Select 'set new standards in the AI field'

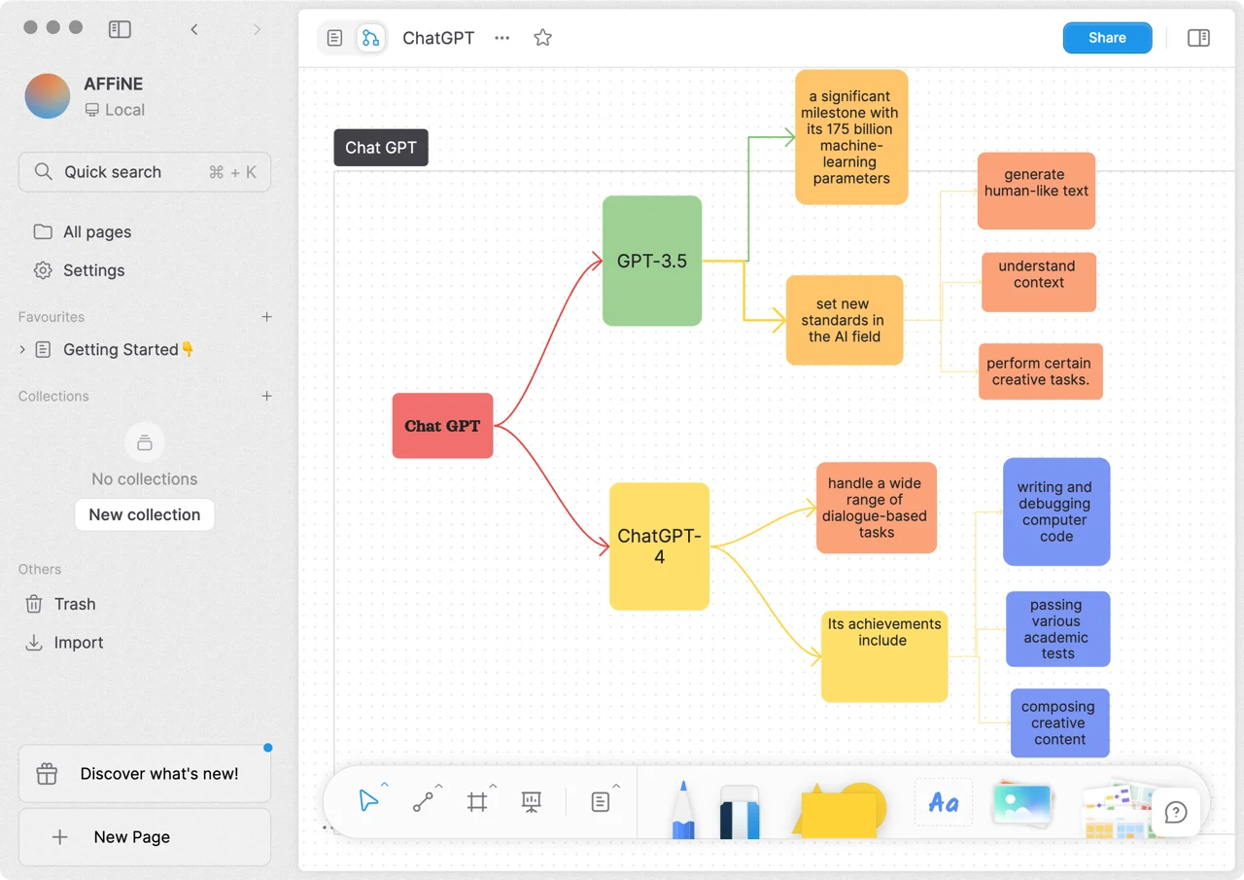[x=845, y=320]
